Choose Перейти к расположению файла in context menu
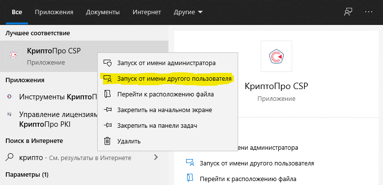 (167, 94)
